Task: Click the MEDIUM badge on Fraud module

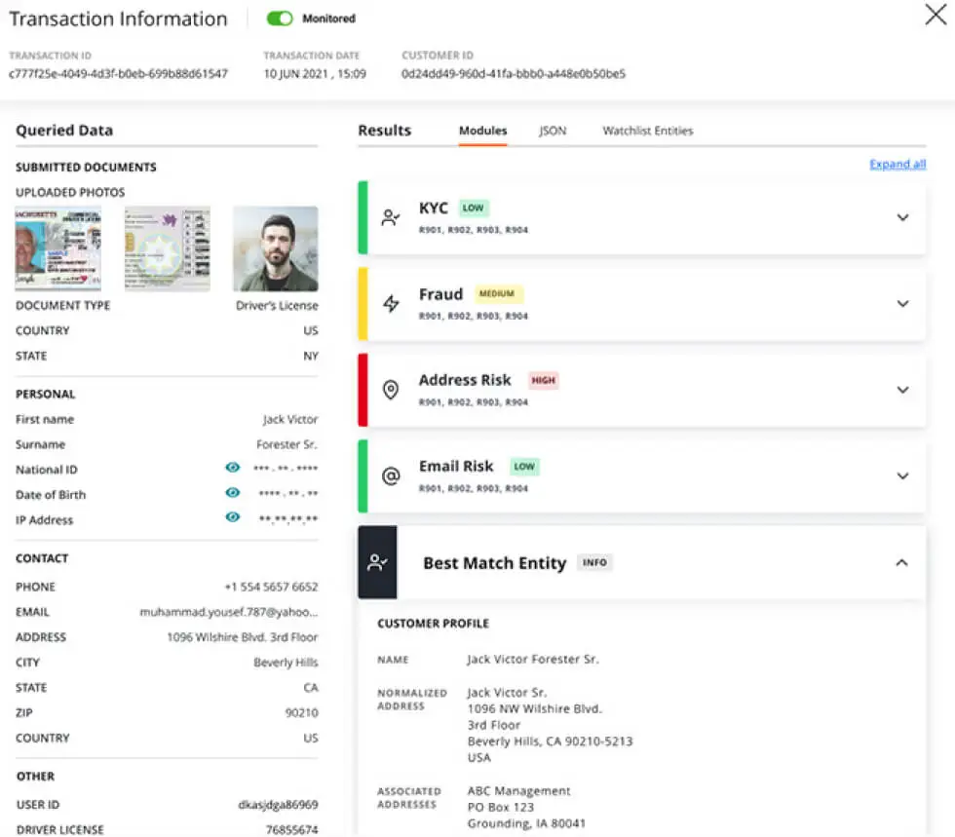Action: 498,293
